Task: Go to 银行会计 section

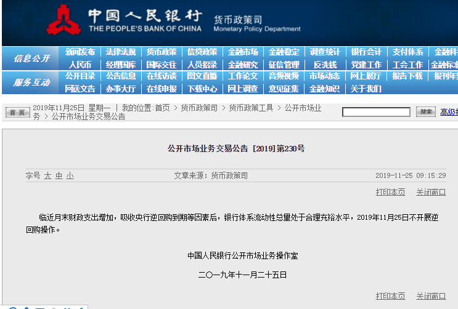Action: tap(366, 52)
